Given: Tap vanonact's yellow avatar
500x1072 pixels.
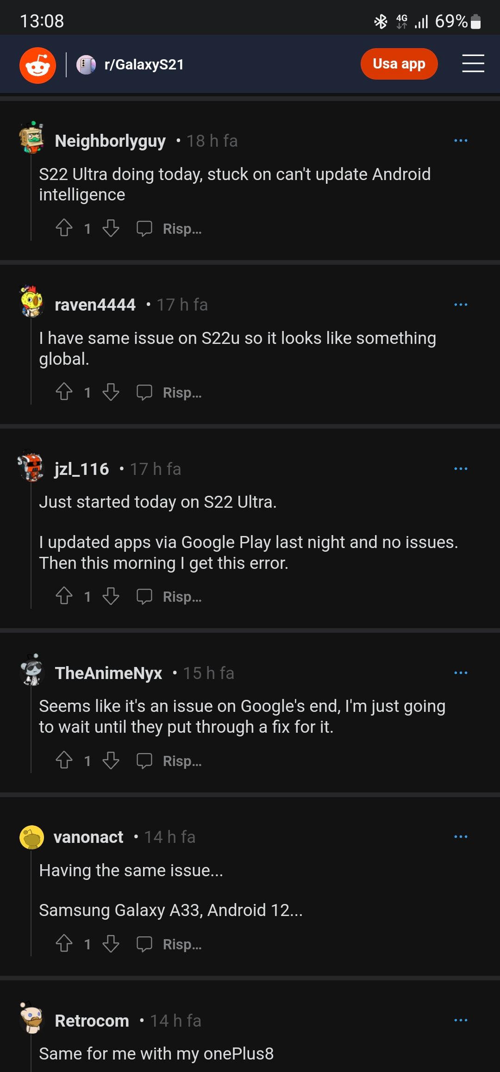Looking at the screenshot, I should click(31, 837).
